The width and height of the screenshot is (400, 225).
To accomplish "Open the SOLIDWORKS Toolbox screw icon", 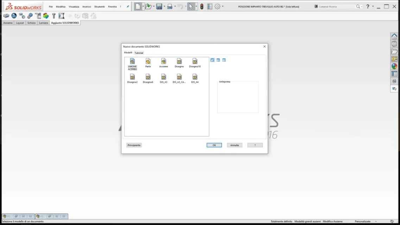I will tap(53, 16).
